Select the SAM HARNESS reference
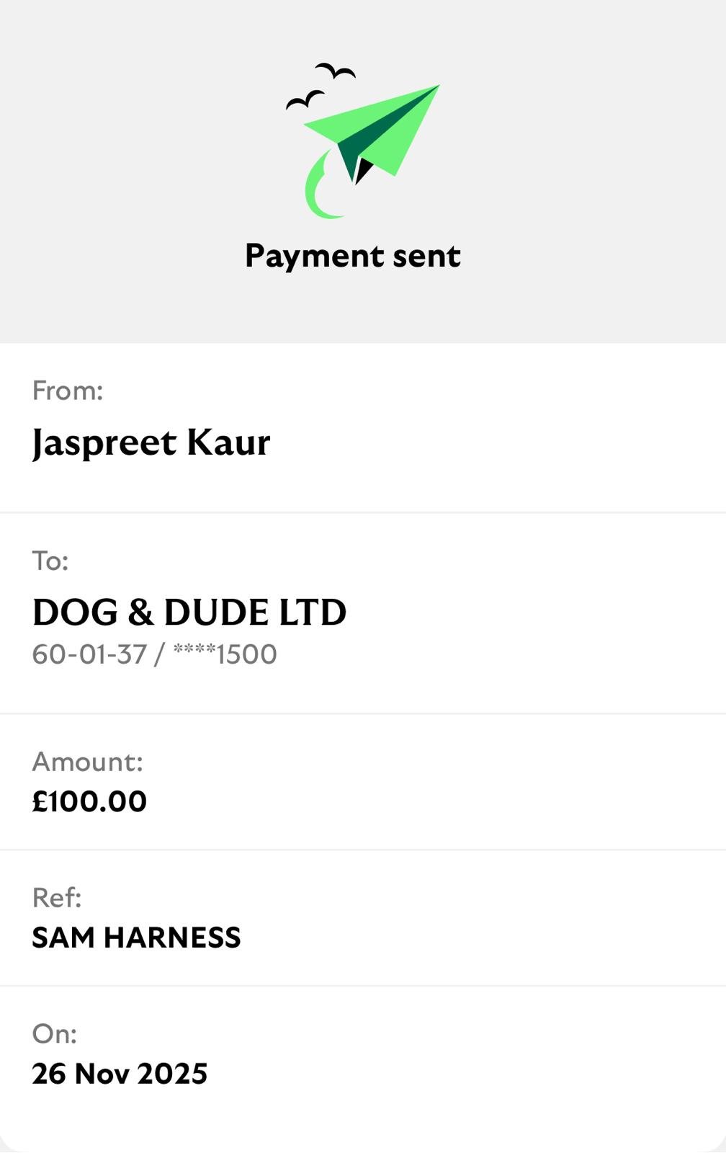 [x=136, y=938]
